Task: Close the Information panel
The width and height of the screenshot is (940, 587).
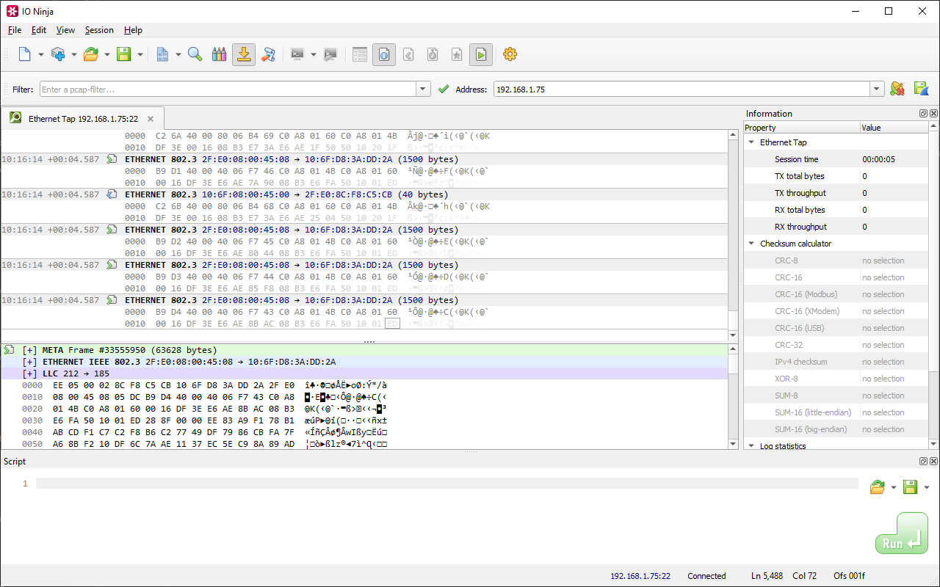Action: [934, 114]
